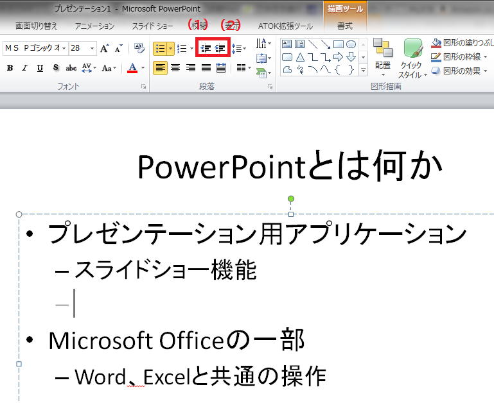Open the line spacing dropdown
494x403 pixels.
[238, 49]
